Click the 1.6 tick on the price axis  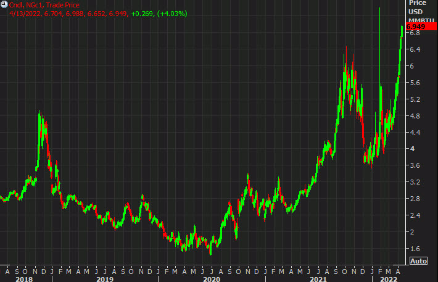[415, 248]
